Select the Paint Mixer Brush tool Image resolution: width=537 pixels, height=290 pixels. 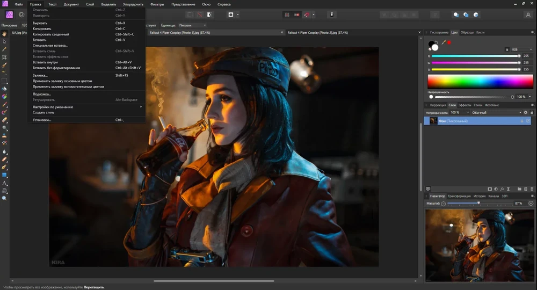pos(4,112)
